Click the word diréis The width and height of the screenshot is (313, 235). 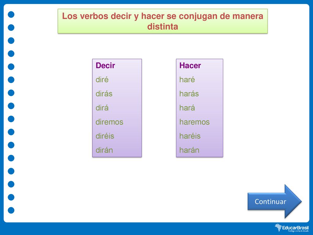(105, 136)
